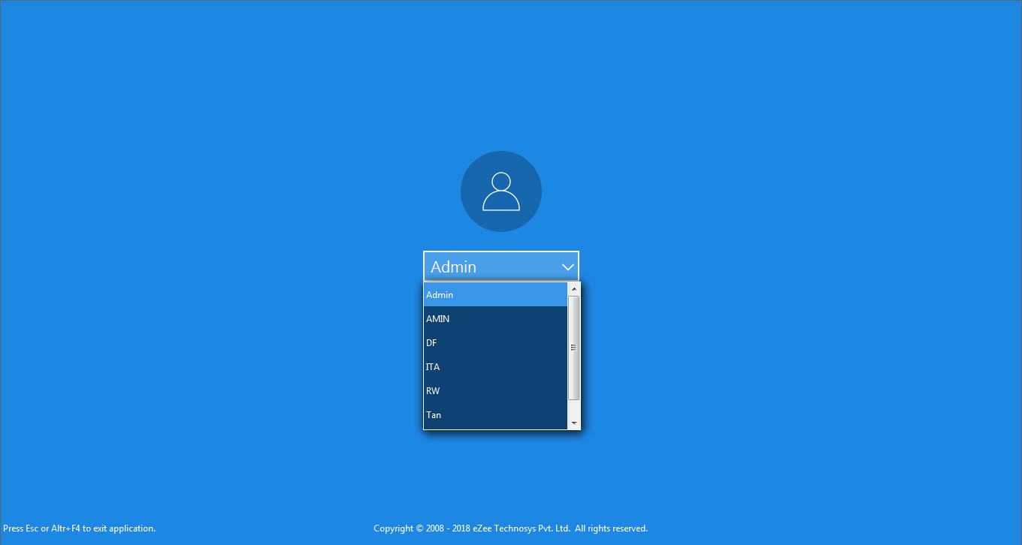Pick DF in the user list
The width and height of the screenshot is (1022, 545).
[496, 343]
